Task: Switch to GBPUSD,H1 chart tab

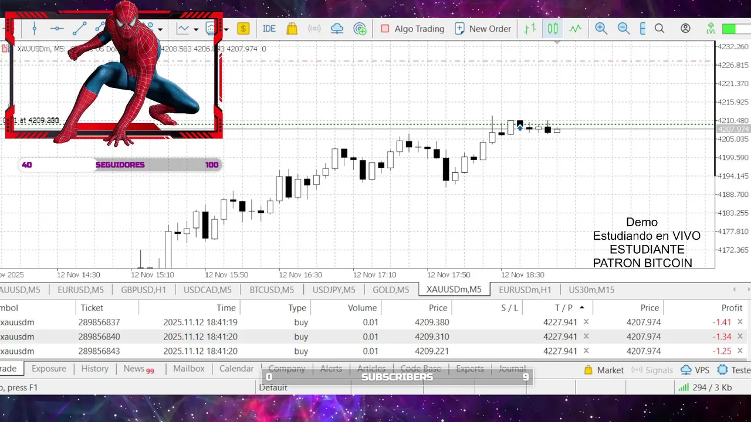Action: [x=144, y=290]
